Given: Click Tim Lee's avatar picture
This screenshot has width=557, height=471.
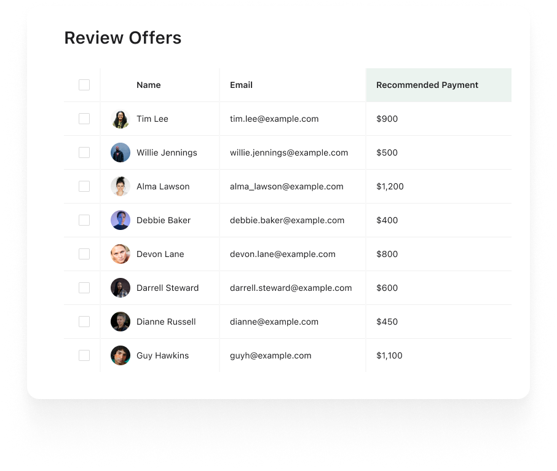Looking at the screenshot, I should [x=120, y=119].
